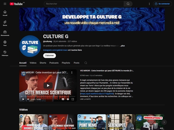
Task: Switch to the Posts tab
Action: [77, 63]
